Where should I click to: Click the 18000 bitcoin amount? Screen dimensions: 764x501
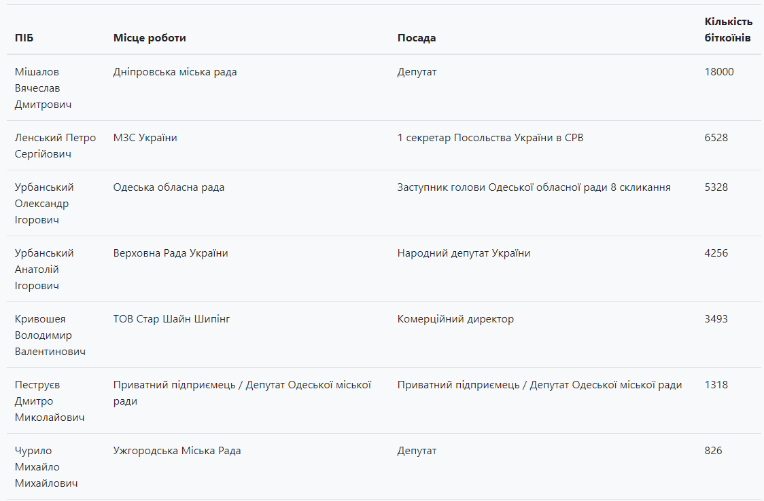tap(719, 72)
